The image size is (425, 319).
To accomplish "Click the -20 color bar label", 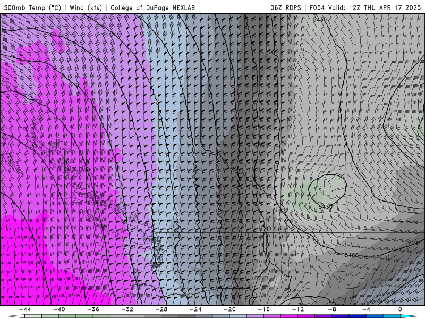I will pyautogui.click(x=229, y=309).
